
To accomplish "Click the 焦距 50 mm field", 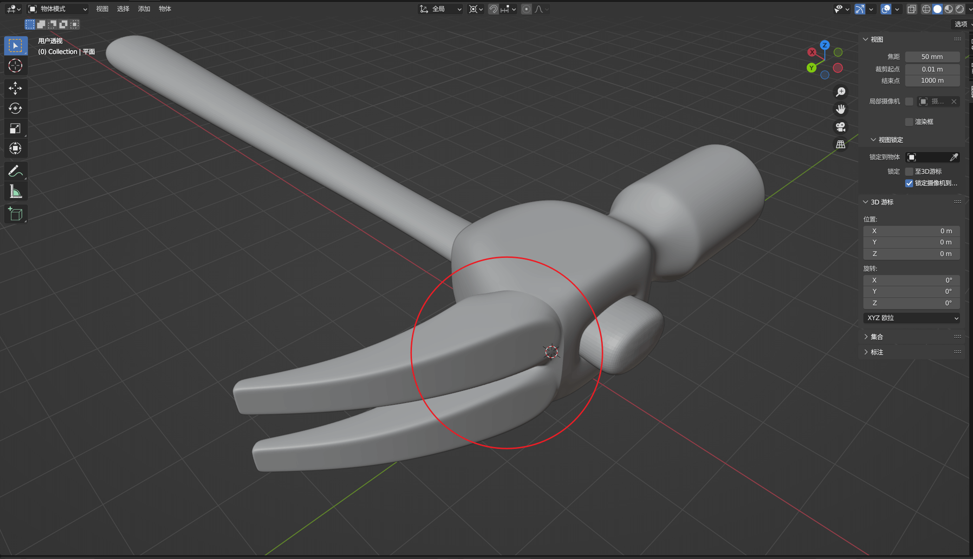I will pyautogui.click(x=932, y=57).
